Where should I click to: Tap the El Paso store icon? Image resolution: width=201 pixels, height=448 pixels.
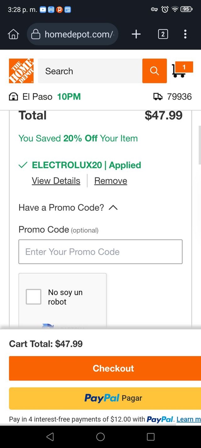click(x=14, y=97)
